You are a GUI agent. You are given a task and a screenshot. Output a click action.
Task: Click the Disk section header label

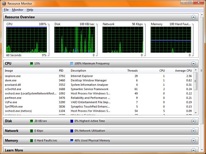pos(8,121)
